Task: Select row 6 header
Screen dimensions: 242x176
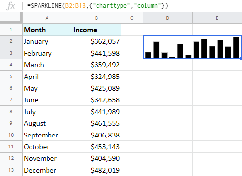Action: click(11, 88)
